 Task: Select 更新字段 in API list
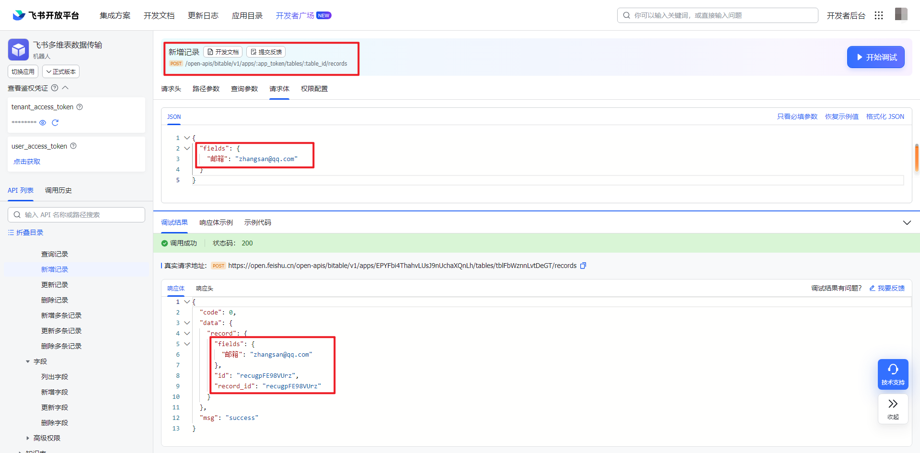pos(55,407)
